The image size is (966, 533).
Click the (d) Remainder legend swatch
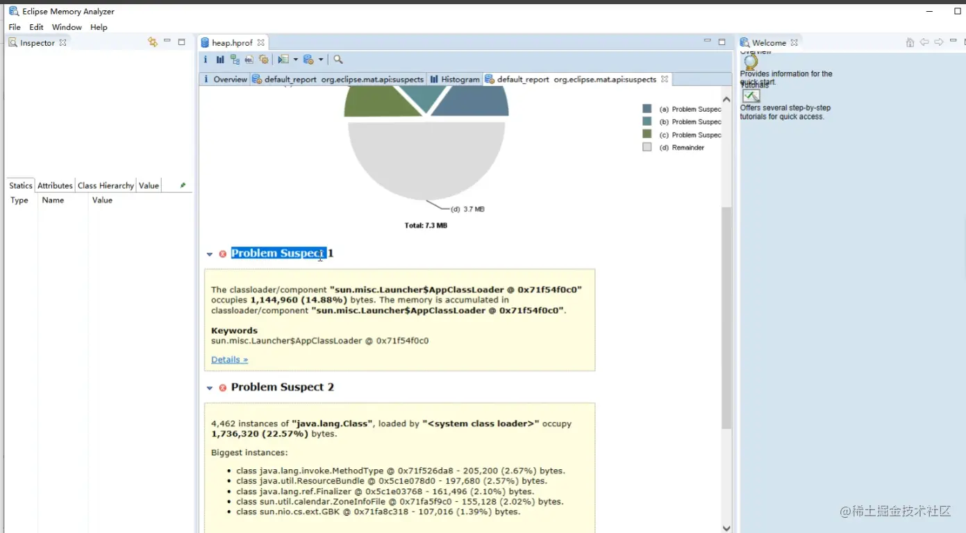point(647,147)
